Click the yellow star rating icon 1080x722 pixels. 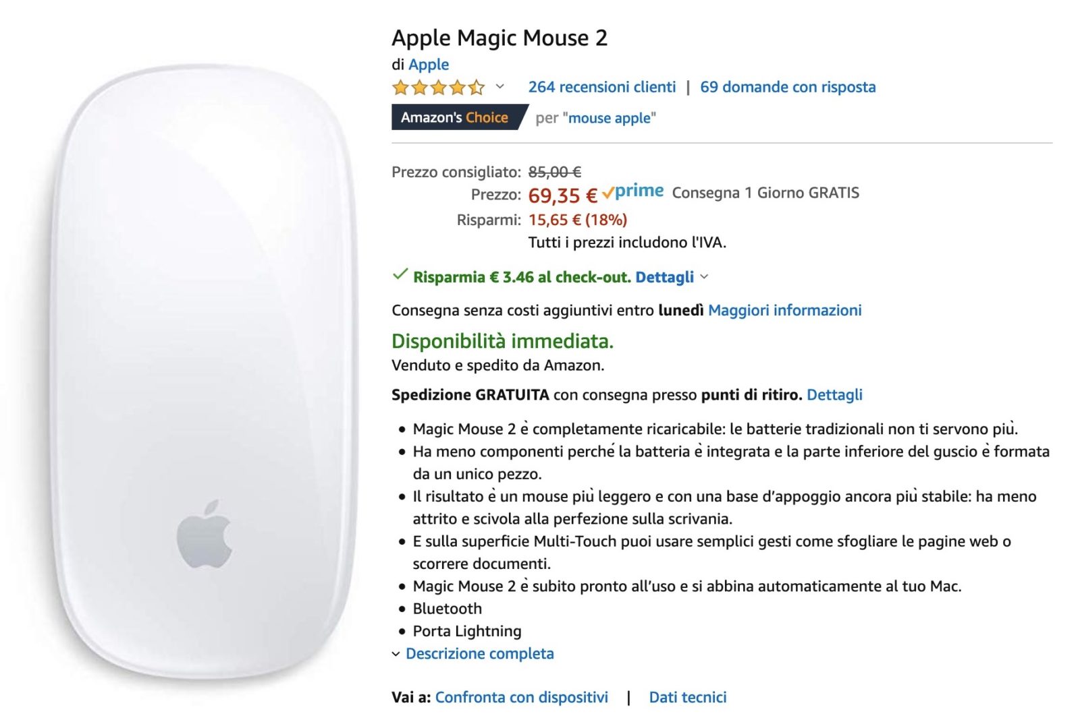point(440,86)
